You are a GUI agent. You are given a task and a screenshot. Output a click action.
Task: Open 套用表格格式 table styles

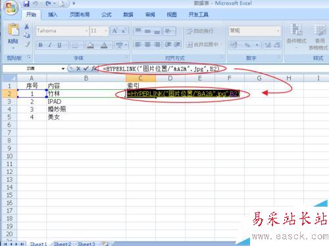click(319, 37)
